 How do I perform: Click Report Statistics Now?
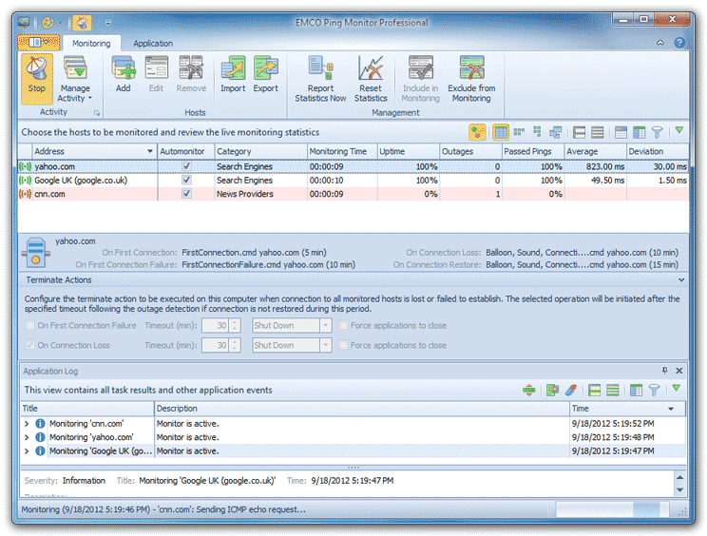click(x=320, y=79)
